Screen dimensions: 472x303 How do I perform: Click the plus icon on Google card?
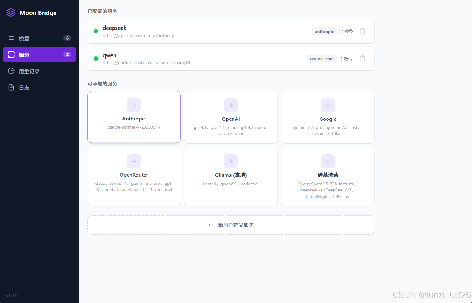(x=328, y=105)
